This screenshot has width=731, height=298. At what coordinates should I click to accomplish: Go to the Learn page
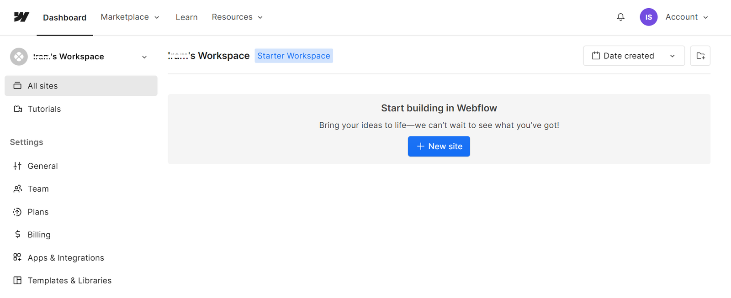point(186,17)
